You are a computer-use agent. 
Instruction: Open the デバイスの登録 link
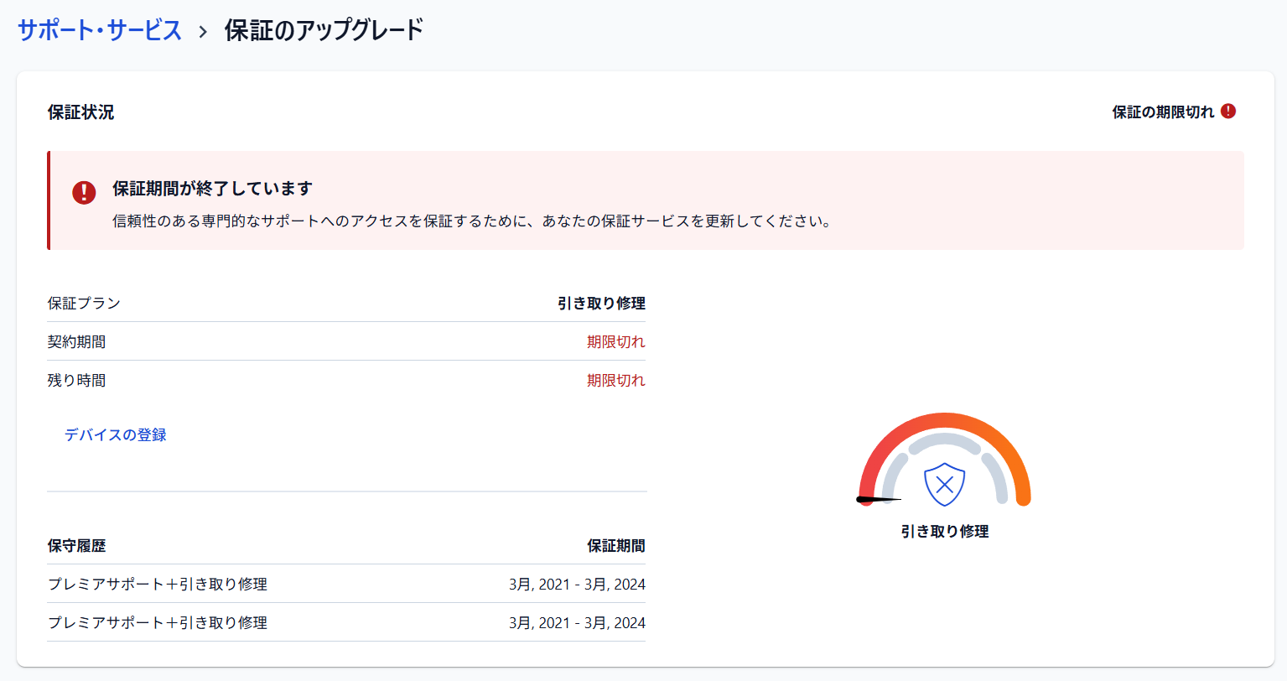[x=116, y=434]
